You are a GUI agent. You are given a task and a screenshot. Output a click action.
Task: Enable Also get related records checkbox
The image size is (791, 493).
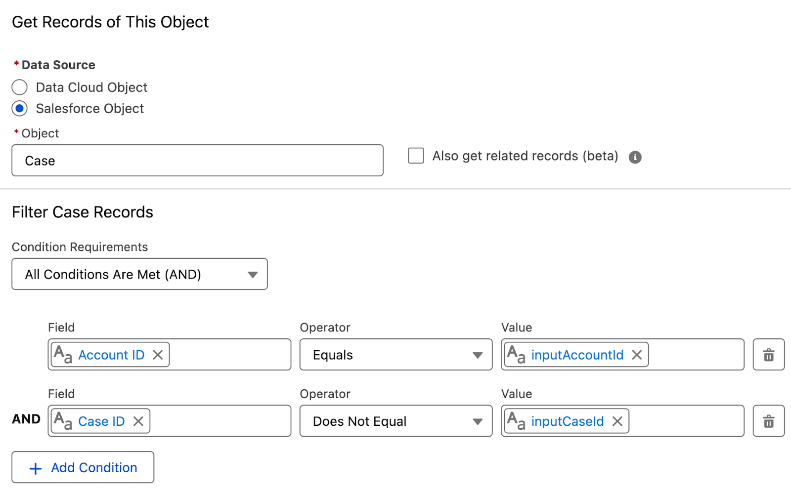pos(416,156)
